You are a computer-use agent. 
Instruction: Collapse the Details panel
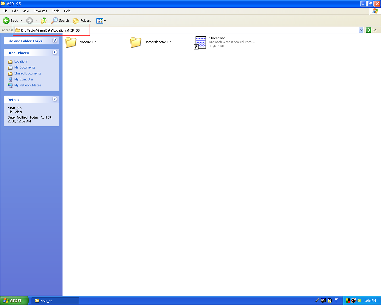(x=55, y=99)
